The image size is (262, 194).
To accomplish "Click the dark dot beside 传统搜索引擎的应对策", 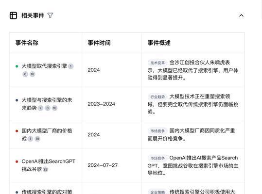I will click(17, 192).
